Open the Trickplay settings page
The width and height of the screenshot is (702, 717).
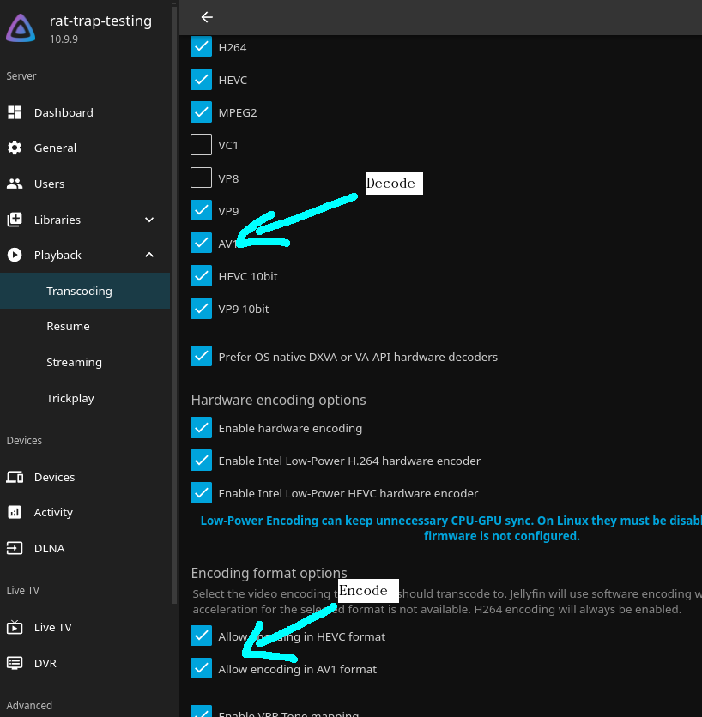[x=70, y=398]
